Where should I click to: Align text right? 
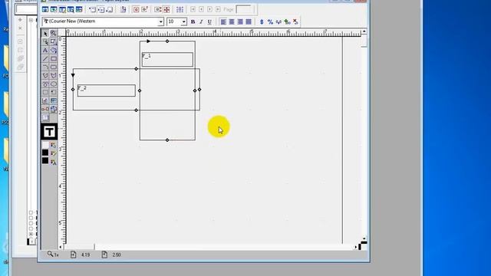(x=240, y=21)
